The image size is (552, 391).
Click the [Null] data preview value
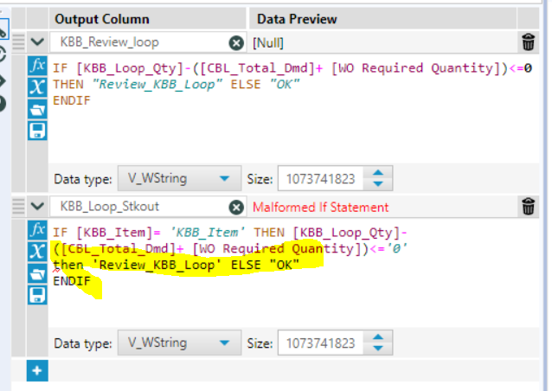(268, 43)
